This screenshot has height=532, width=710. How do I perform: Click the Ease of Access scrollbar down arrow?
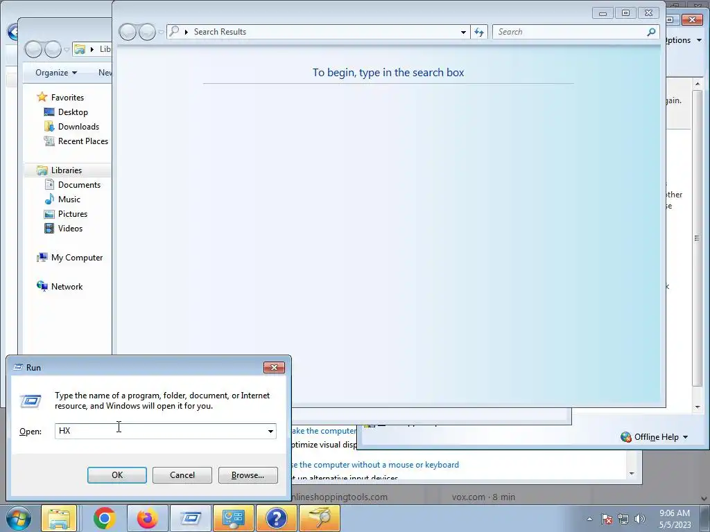pyautogui.click(x=632, y=474)
